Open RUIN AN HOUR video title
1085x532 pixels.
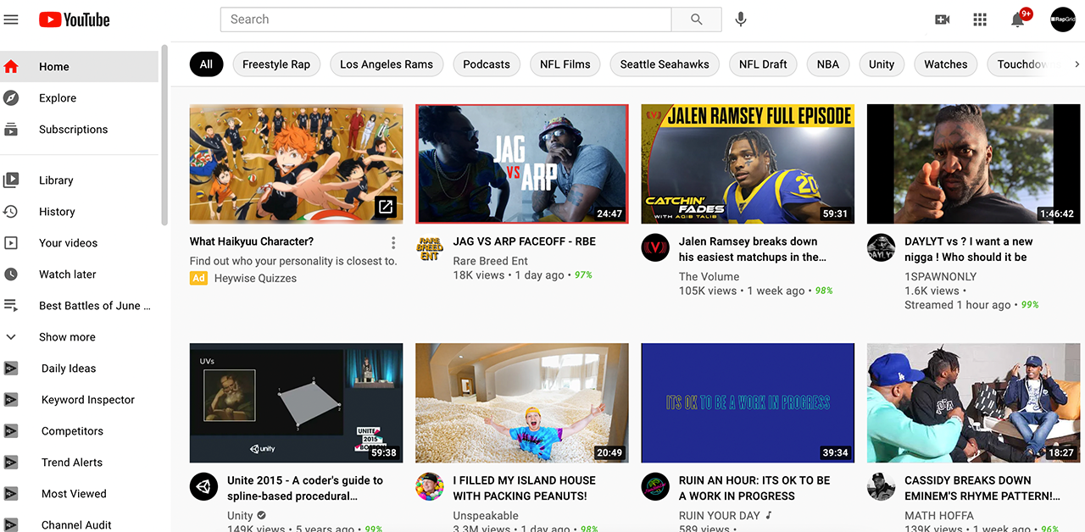coord(754,488)
